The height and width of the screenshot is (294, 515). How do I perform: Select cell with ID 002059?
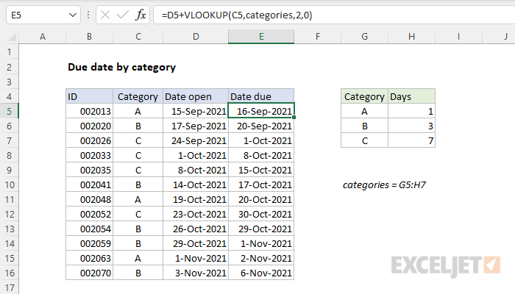tap(89, 243)
